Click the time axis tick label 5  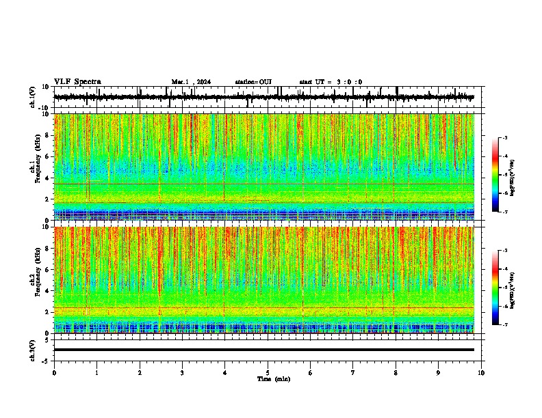point(268,373)
